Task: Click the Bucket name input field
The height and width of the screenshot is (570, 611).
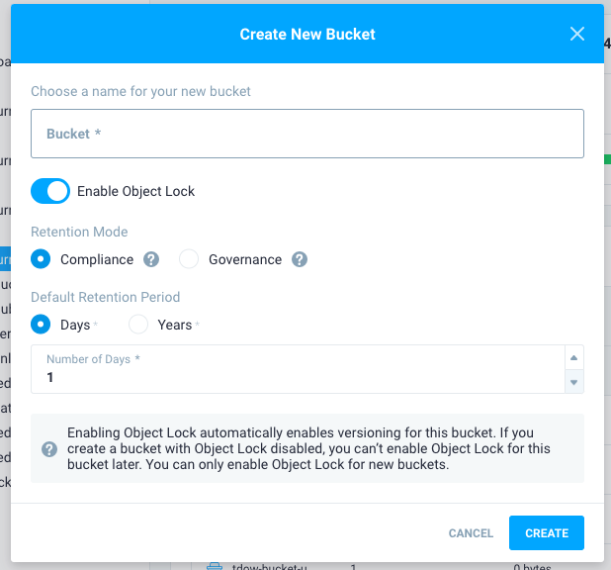Action: click(x=306, y=134)
